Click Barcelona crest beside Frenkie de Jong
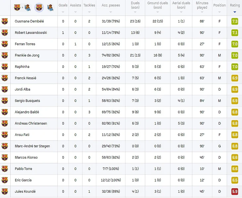242x198 pixels. (x=5, y=55)
